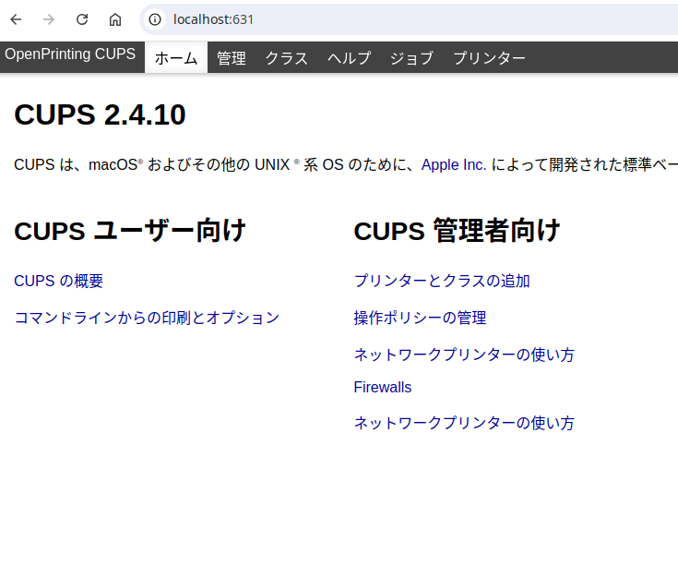The image size is (678, 577).
Task: Open the CUPS の概要 link
Action: coord(65,282)
